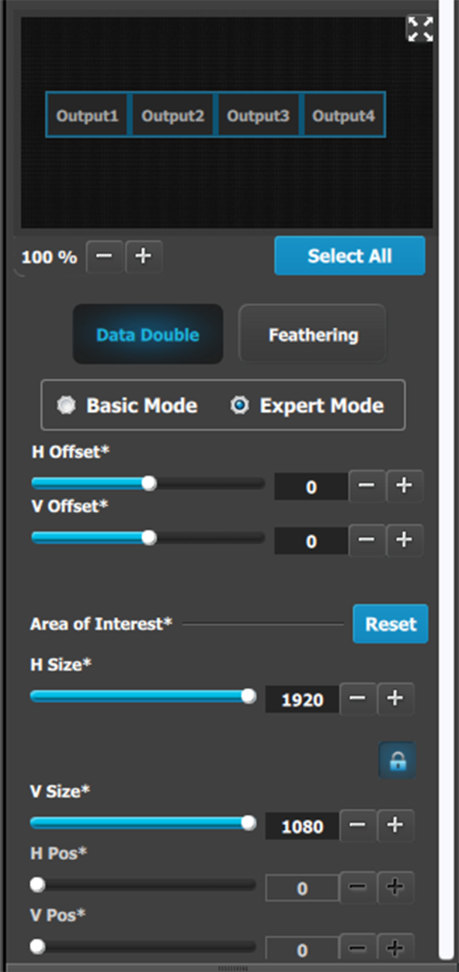Select Output1 in the preview
The height and width of the screenshot is (972, 459).
pos(88,116)
